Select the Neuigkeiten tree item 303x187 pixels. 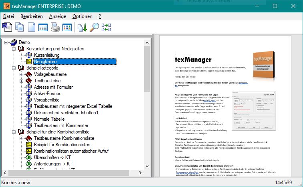[x=75, y=62]
